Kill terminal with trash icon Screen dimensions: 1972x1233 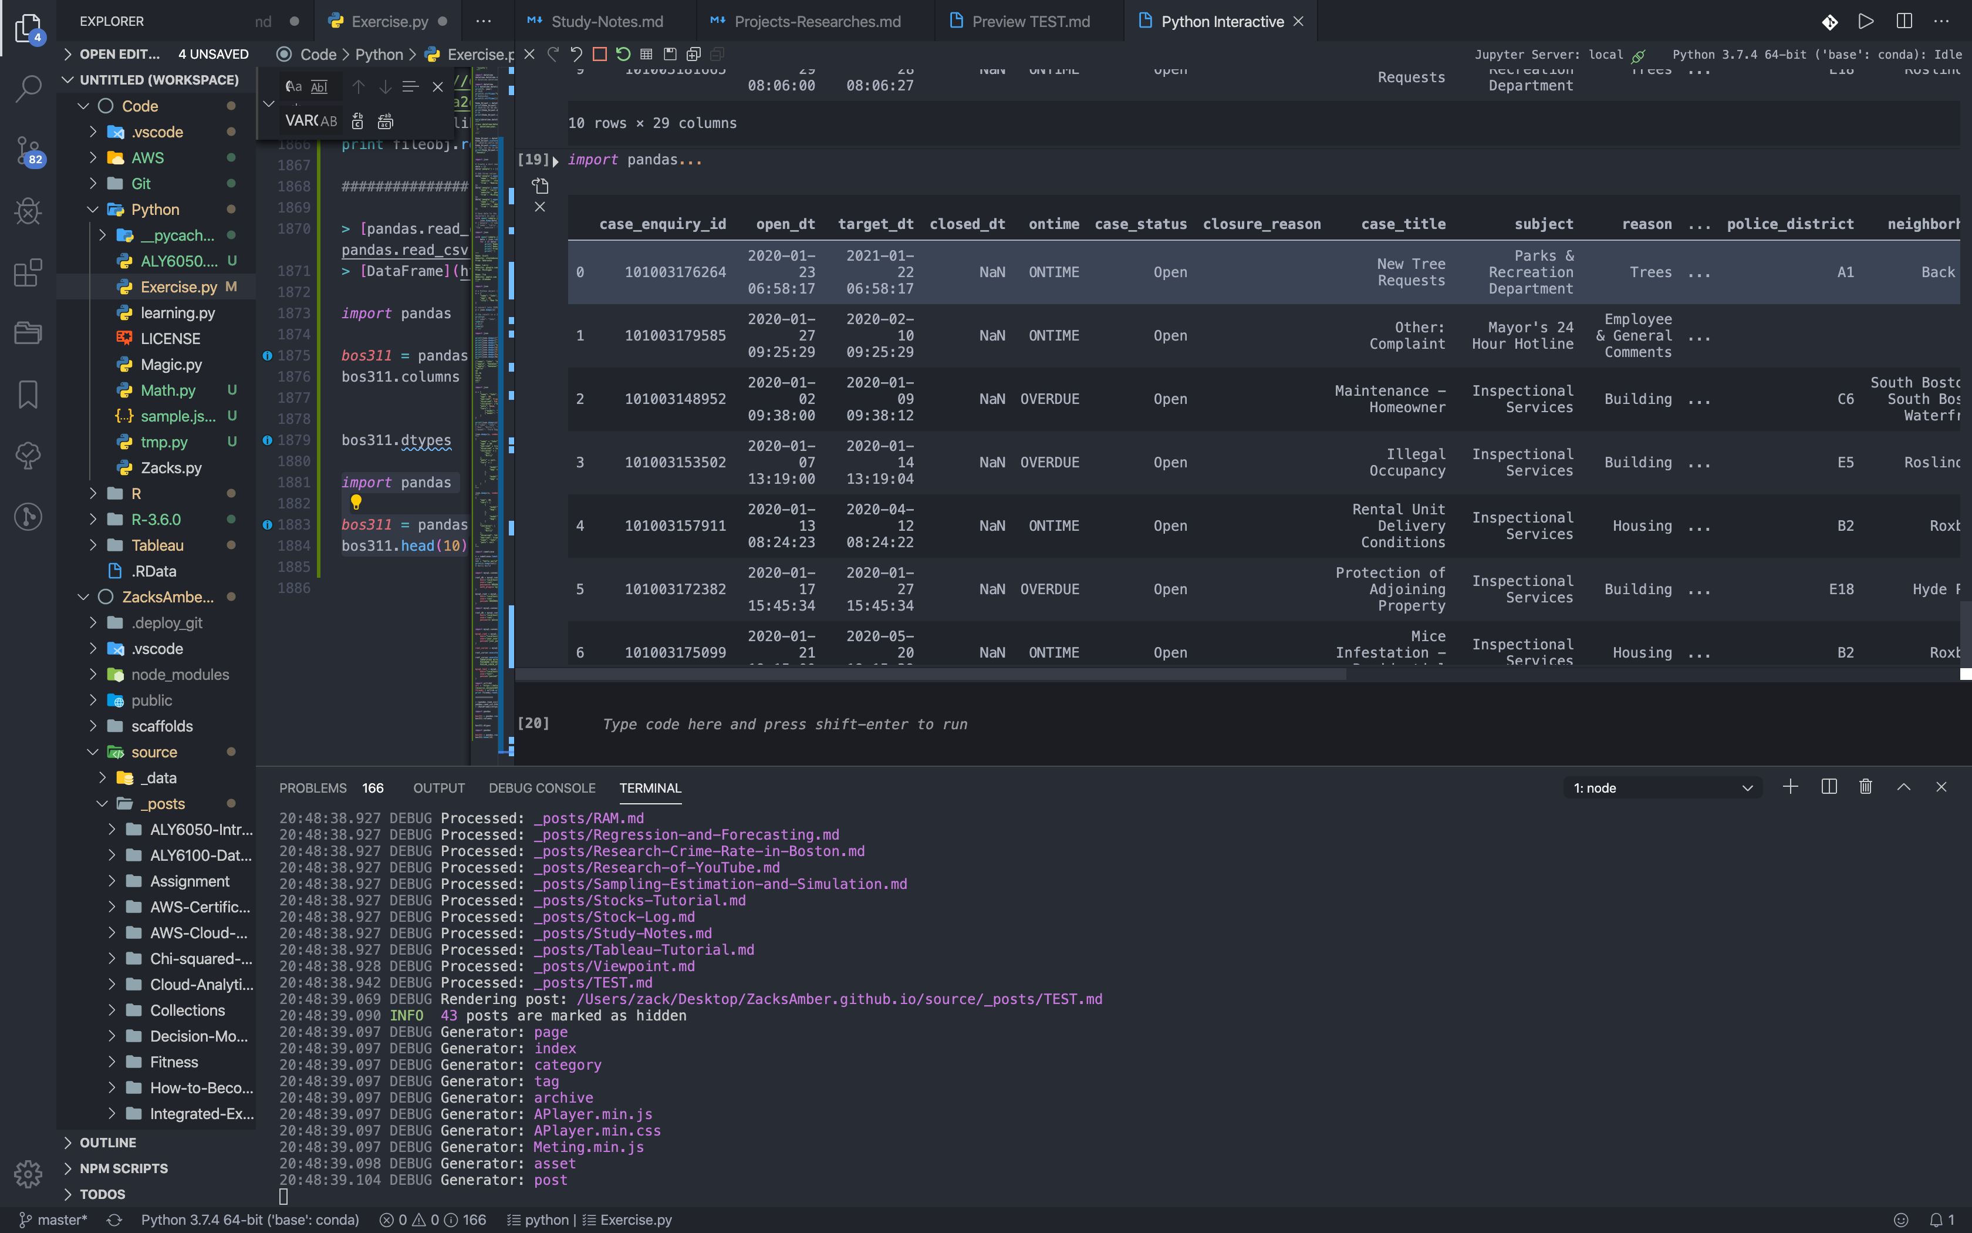(1865, 787)
